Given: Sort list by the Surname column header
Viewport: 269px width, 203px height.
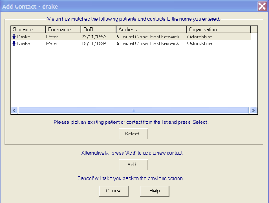Looking at the screenshot, I should tap(28, 29).
